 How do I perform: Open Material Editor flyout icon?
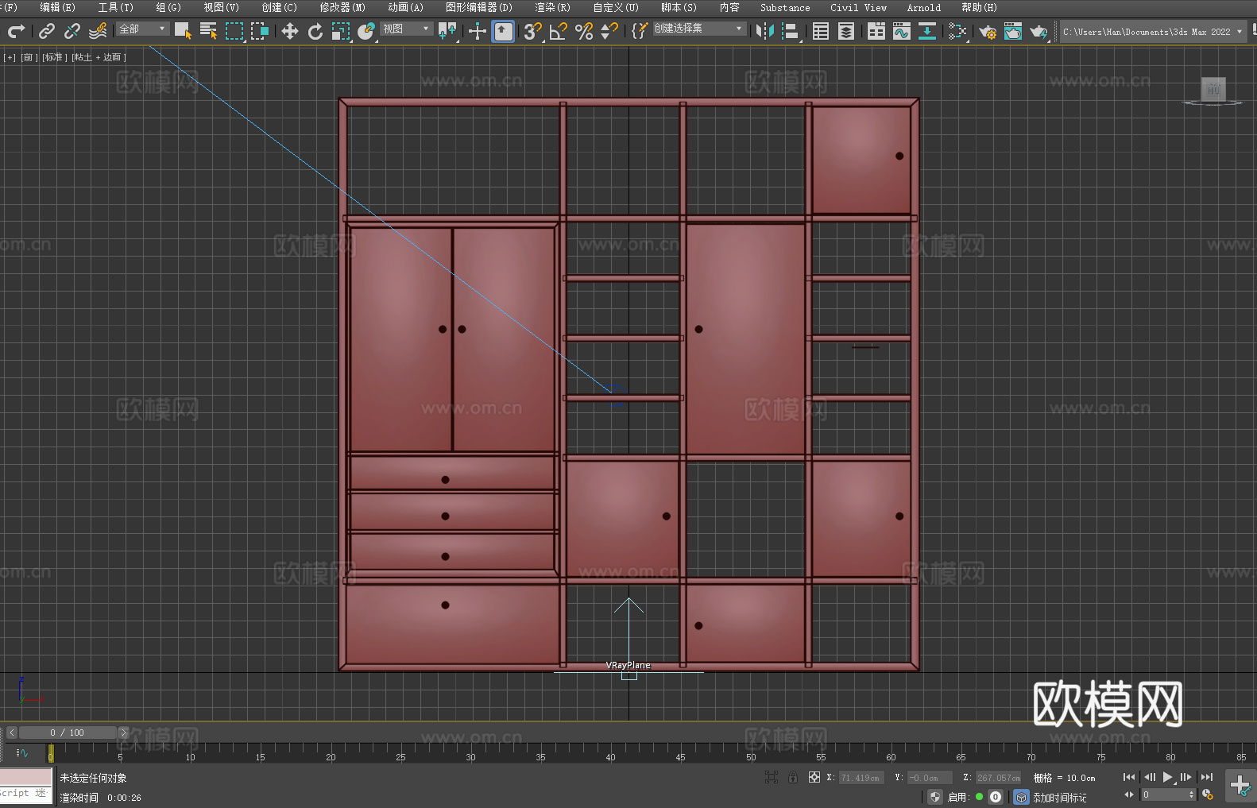pos(957,31)
